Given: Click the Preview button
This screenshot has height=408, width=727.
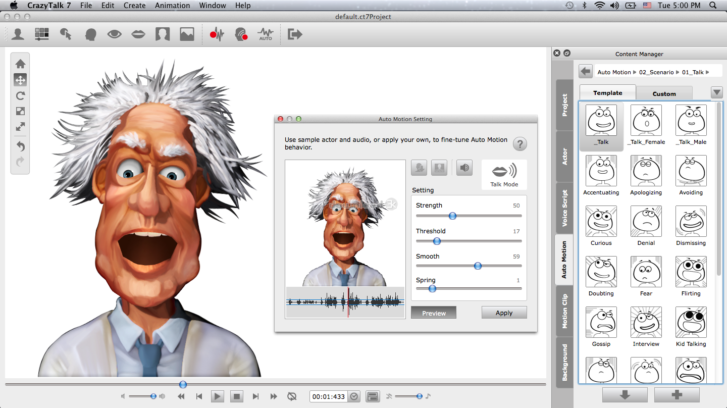Looking at the screenshot, I should pyautogui.click(x=434, y=313).
